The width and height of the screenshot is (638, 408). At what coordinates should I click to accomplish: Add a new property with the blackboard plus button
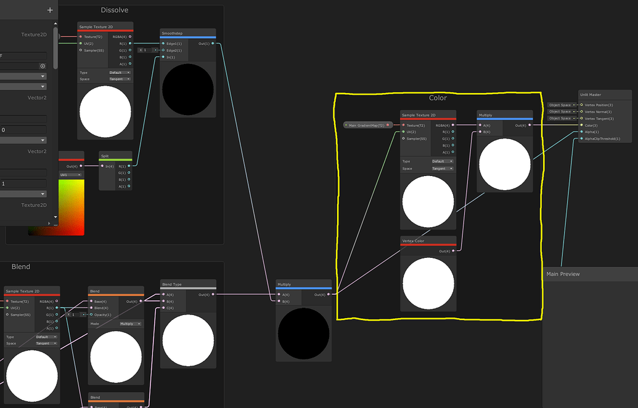[x=50, y=10]
